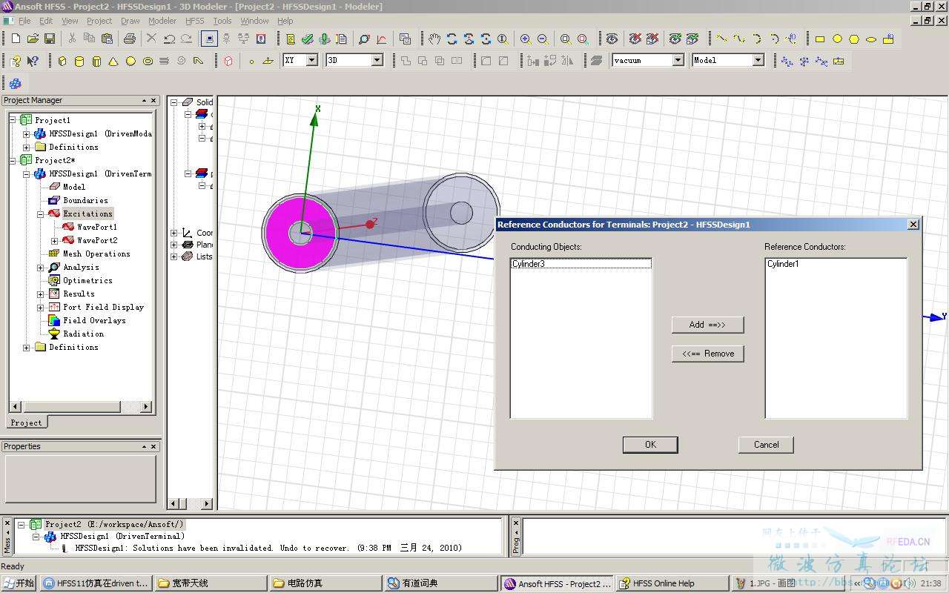Close the Properties panel
This screenshot has width=949, height=593.
click(154, 447)
